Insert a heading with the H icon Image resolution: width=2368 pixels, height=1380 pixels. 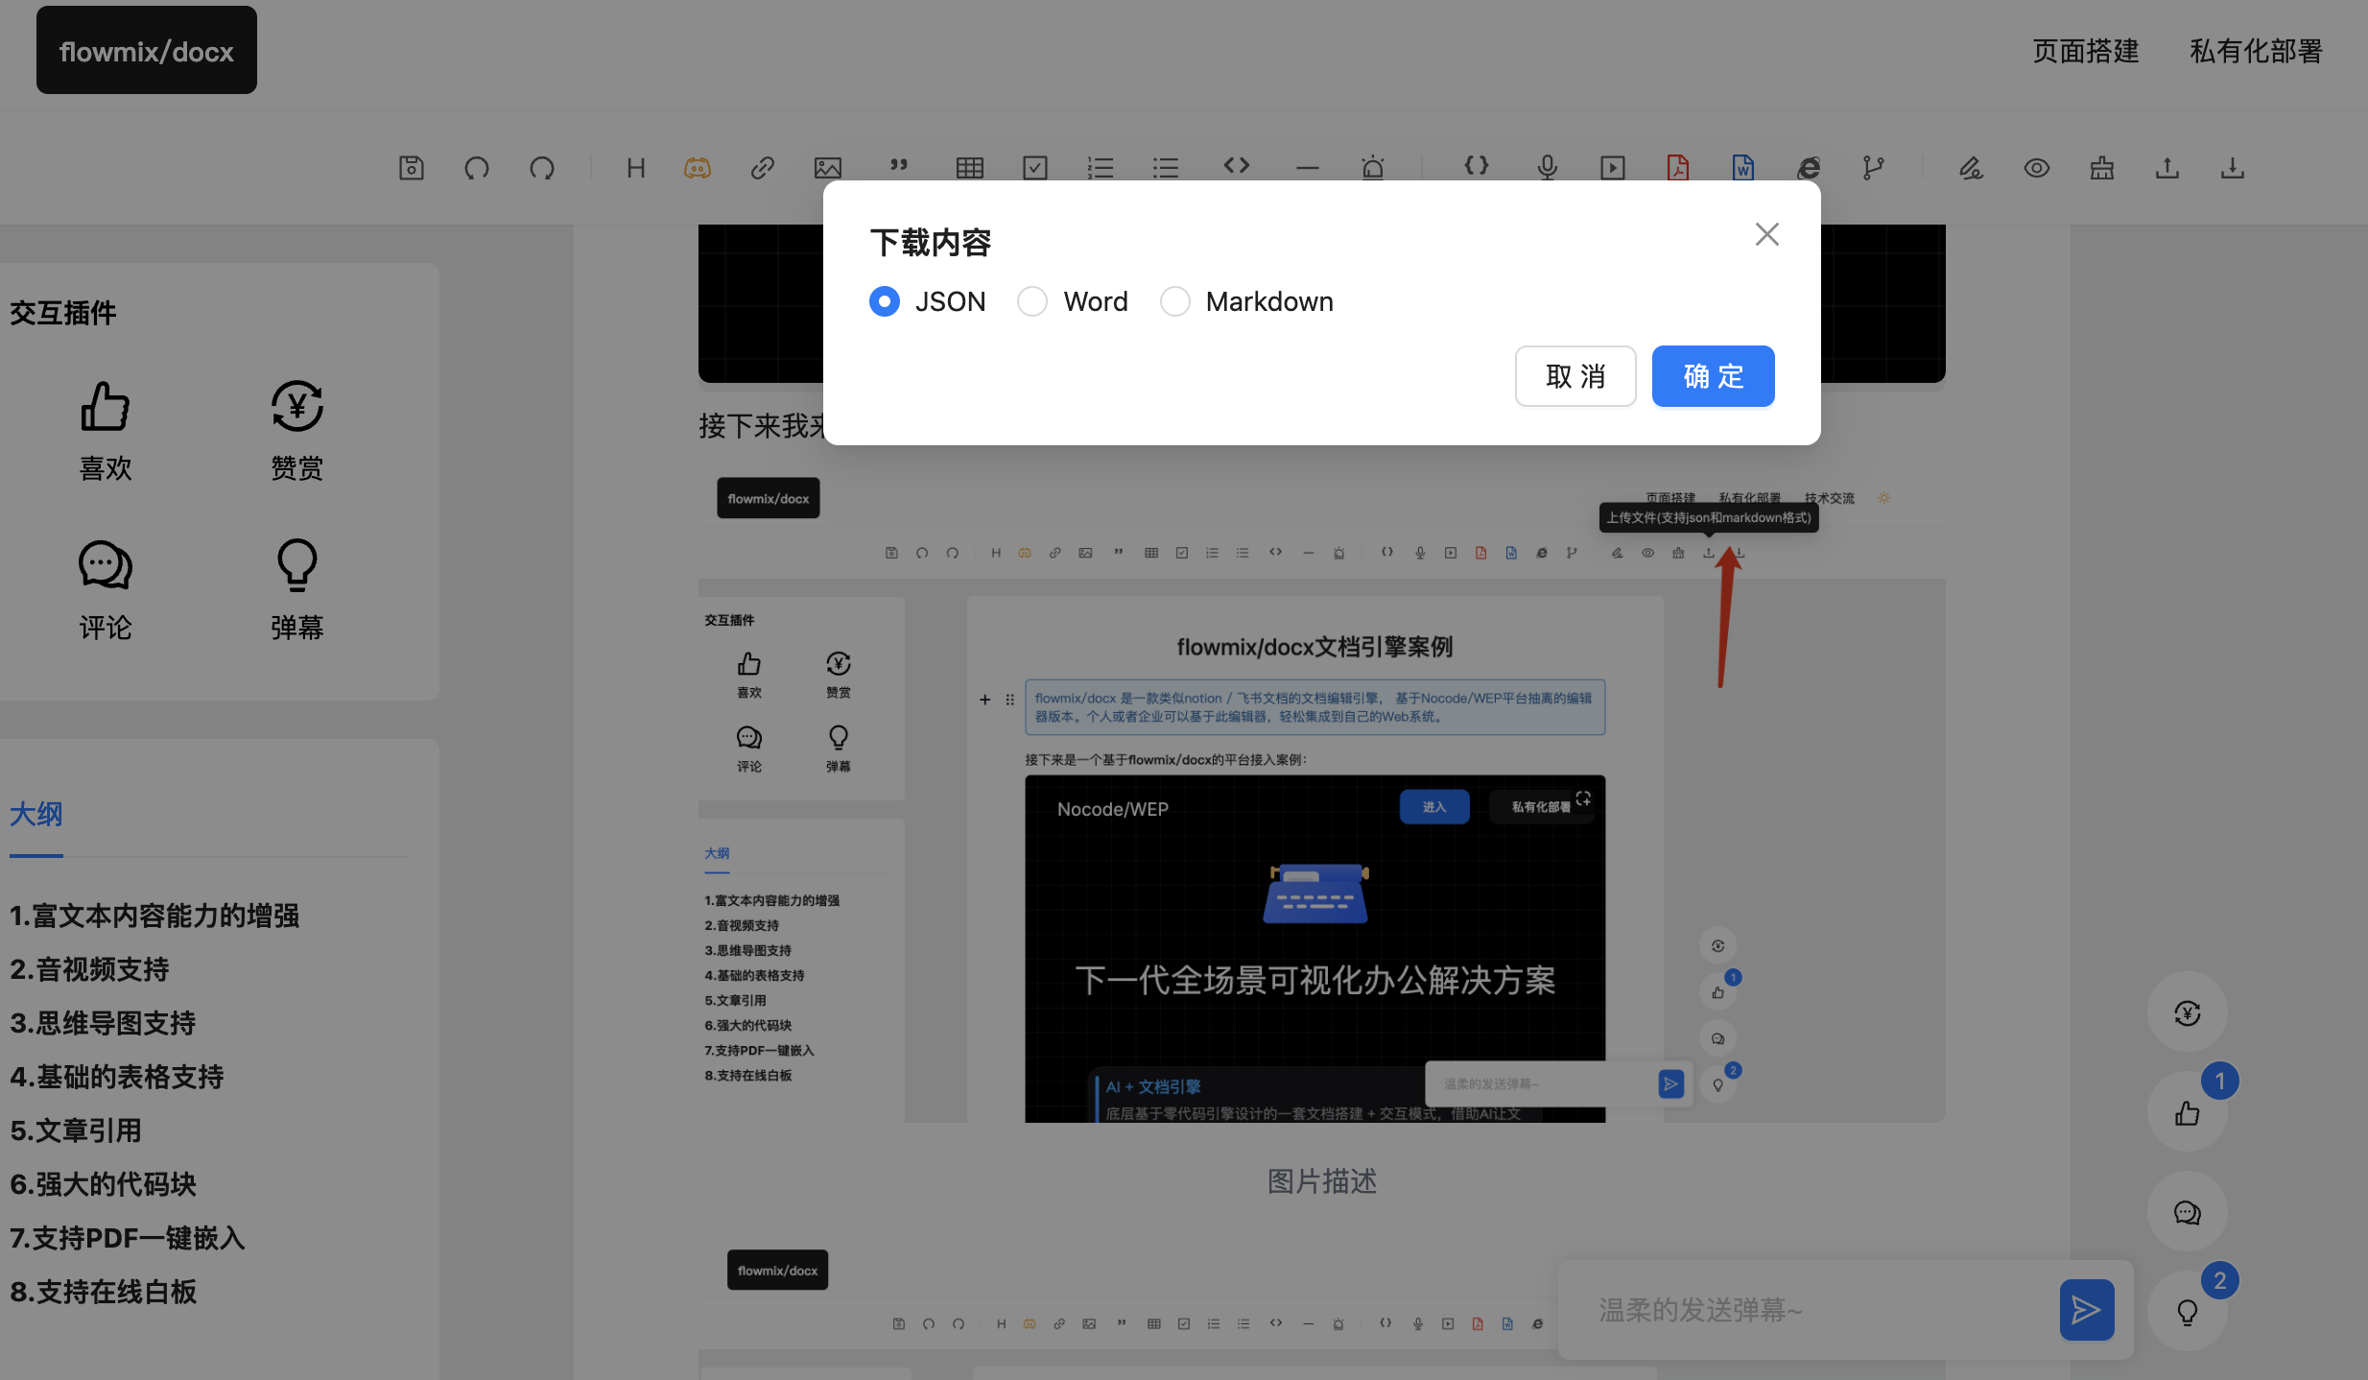[x=635, y=168]
